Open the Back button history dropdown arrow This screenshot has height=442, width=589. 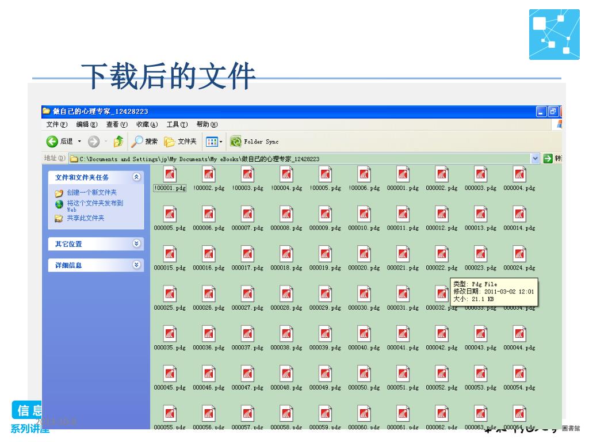(79, 142)
